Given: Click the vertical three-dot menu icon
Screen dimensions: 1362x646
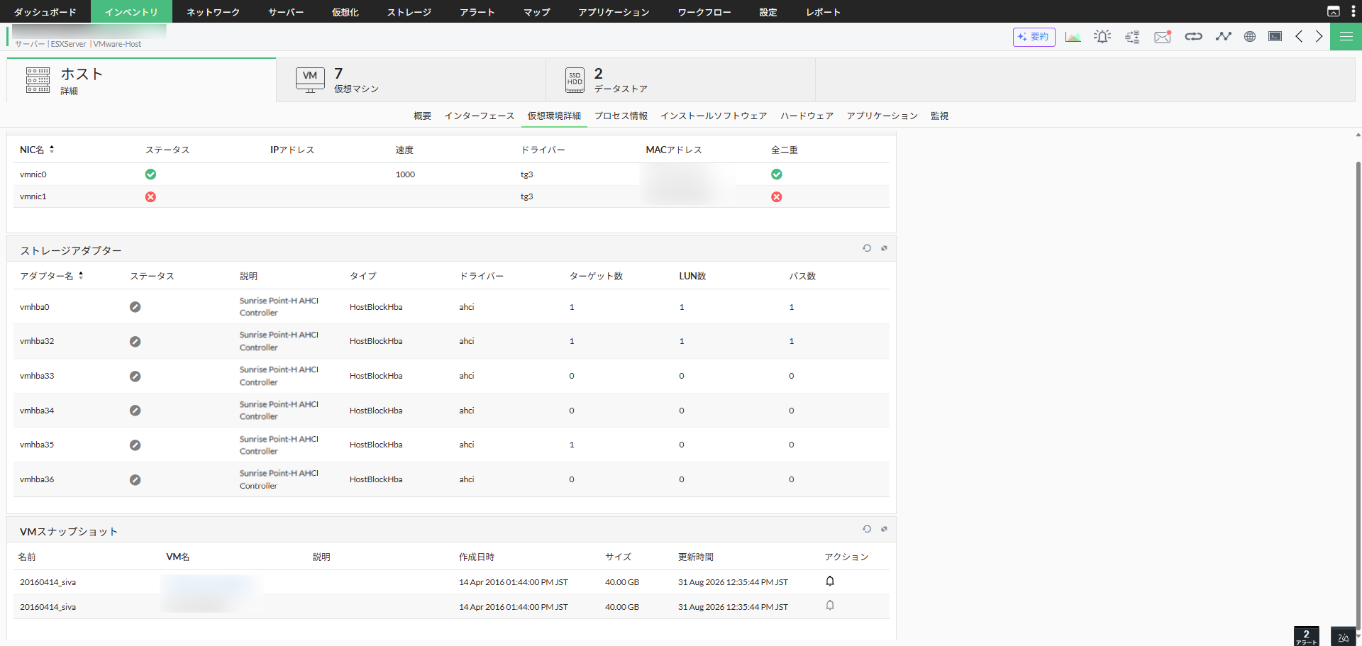Looking at the screenshot, I should pyautogui.click(x=1353, y=11).
